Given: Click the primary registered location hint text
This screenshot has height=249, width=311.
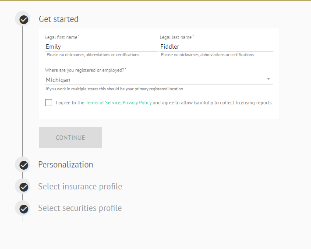Looking at the screenshot, I should pyautogui.click(x=114, y=89).
